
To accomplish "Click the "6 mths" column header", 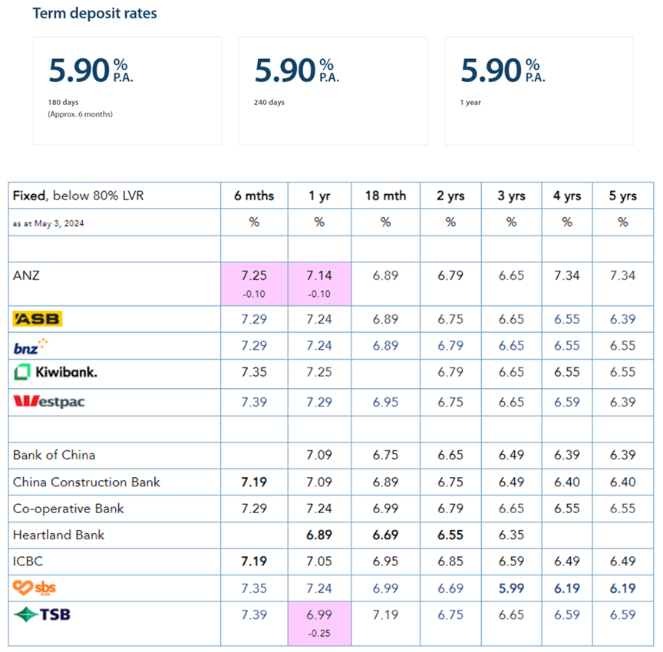I will 254,196.
